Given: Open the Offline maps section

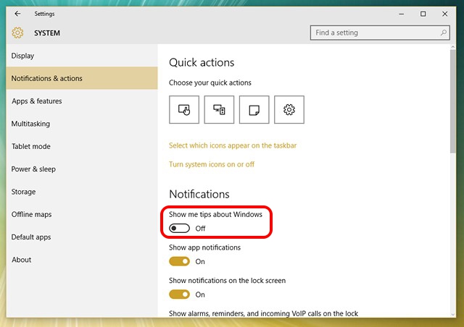Looking at the screenshot, I should (x=31, y=214).
